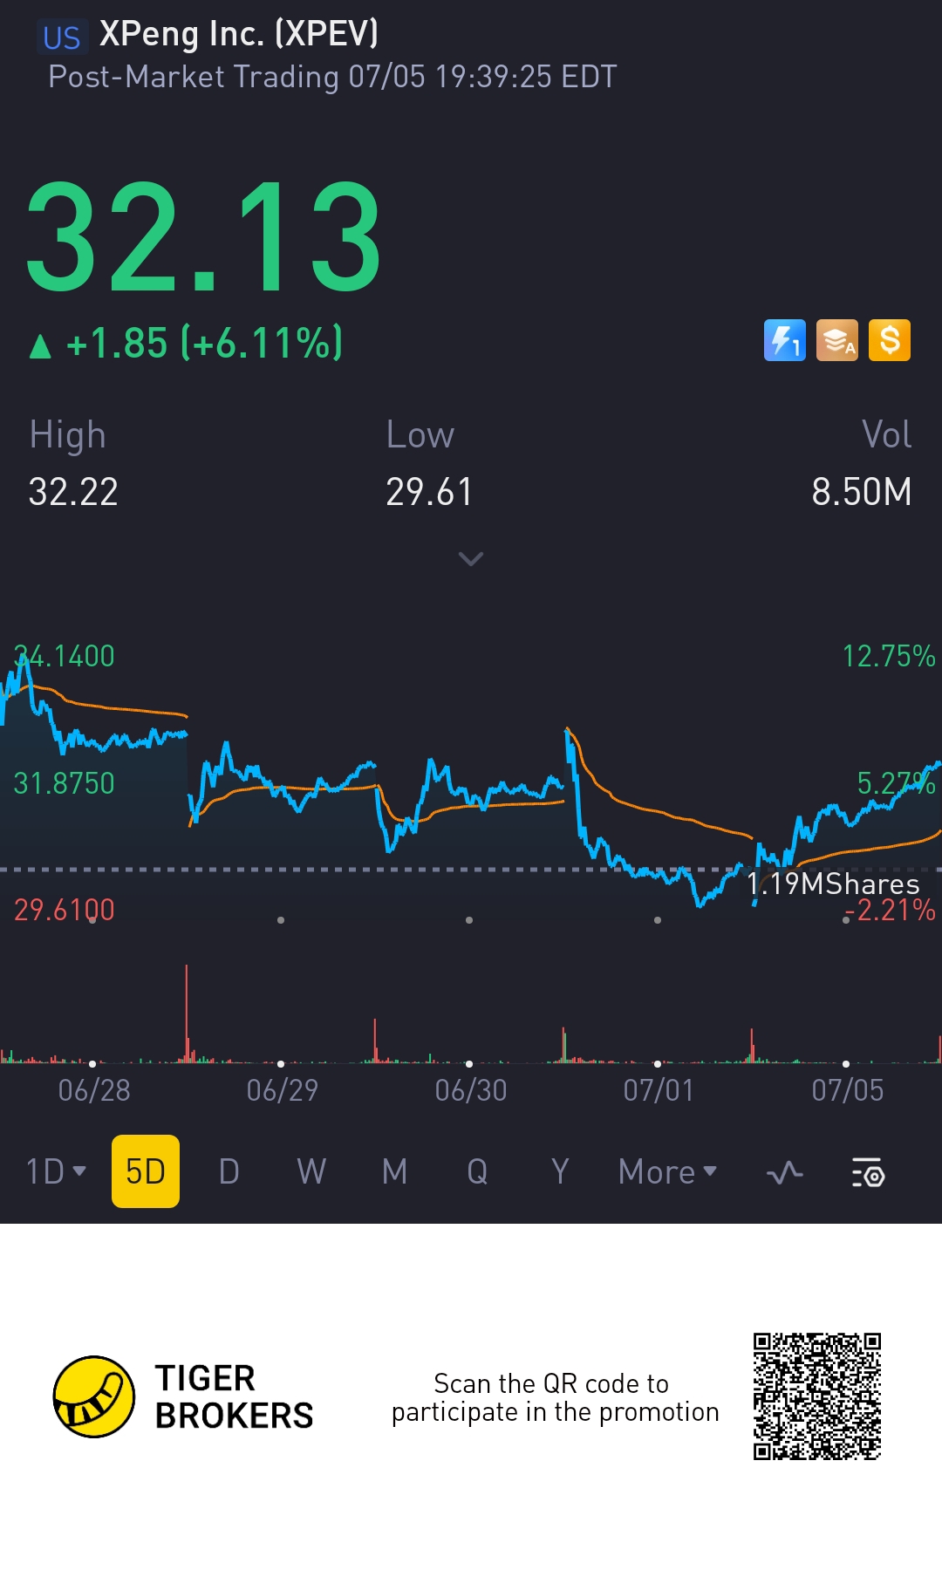Tap the 34.1400 price axis label

64,656
